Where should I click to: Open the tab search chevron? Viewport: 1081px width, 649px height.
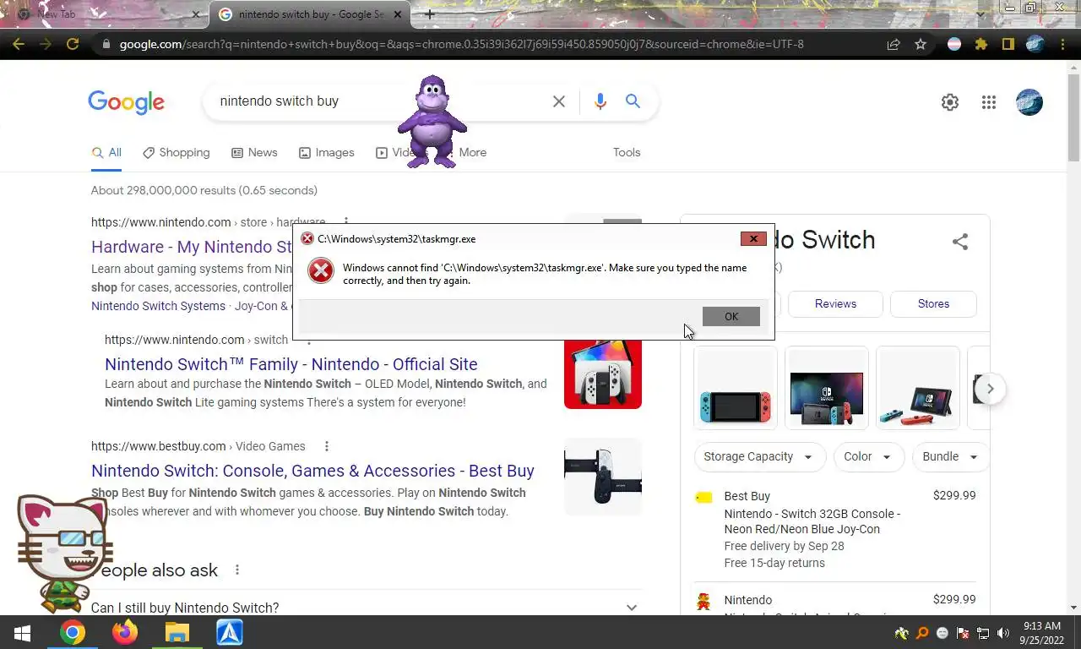click(x=980, y=14)
